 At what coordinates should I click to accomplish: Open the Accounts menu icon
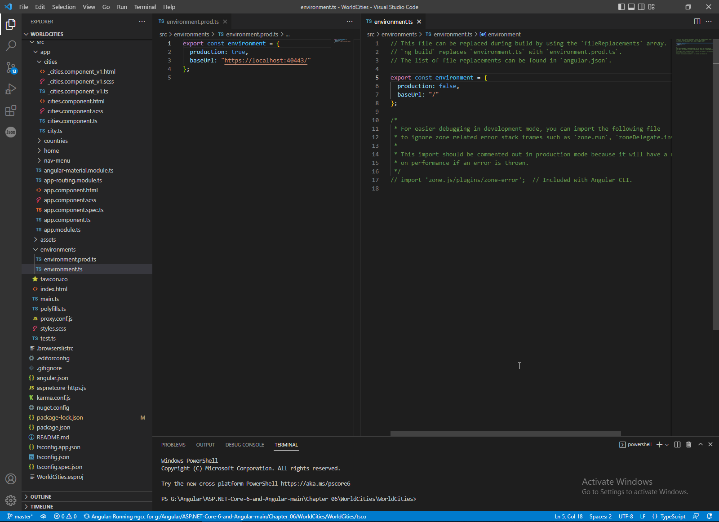click(x=11, y=479)
